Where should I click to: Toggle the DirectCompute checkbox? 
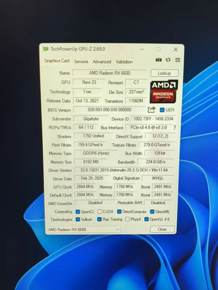[119, 211]
